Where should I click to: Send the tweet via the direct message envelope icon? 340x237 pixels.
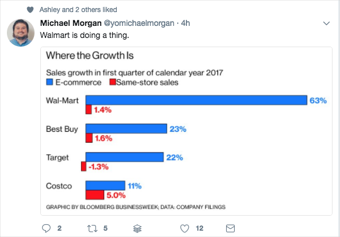point(230,228)
